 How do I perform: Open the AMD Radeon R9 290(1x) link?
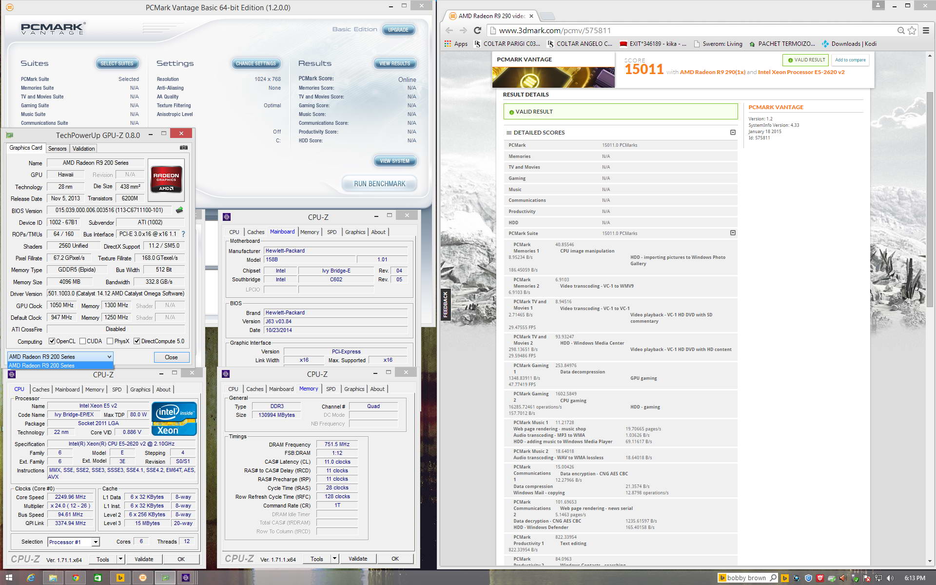pos(712,72)
